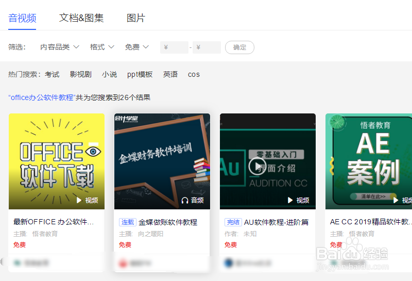This screenshot has width=412, height=281.
Task: Click the minimum price input field
Action: click(x=174, y=47)
